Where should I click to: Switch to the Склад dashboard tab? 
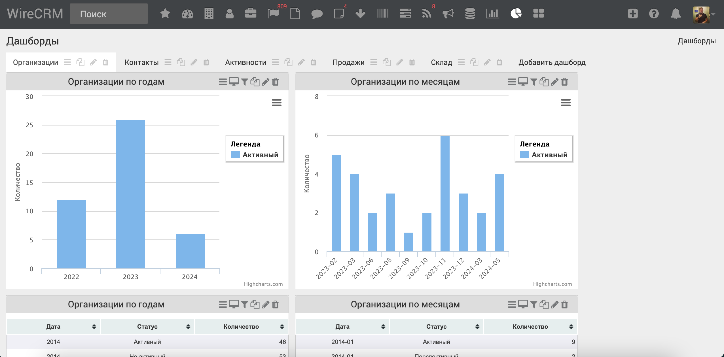pos(441,62)
